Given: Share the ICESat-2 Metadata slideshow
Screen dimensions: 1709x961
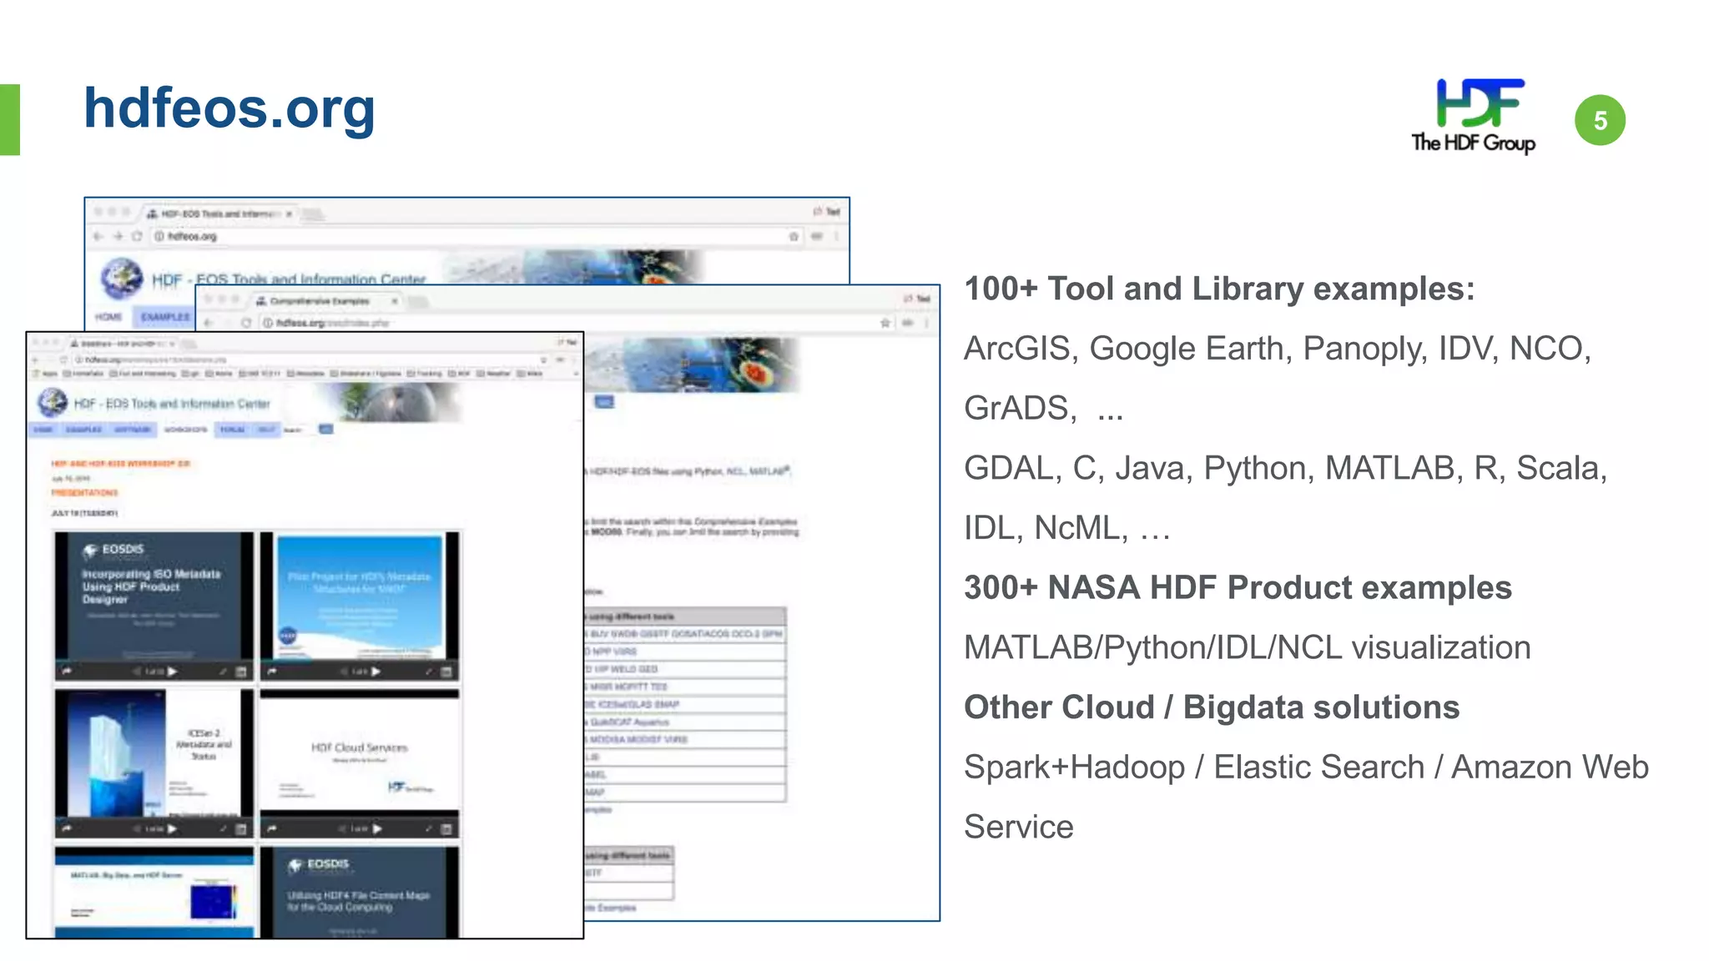Looking at the screenshot, I should point(67,828).
